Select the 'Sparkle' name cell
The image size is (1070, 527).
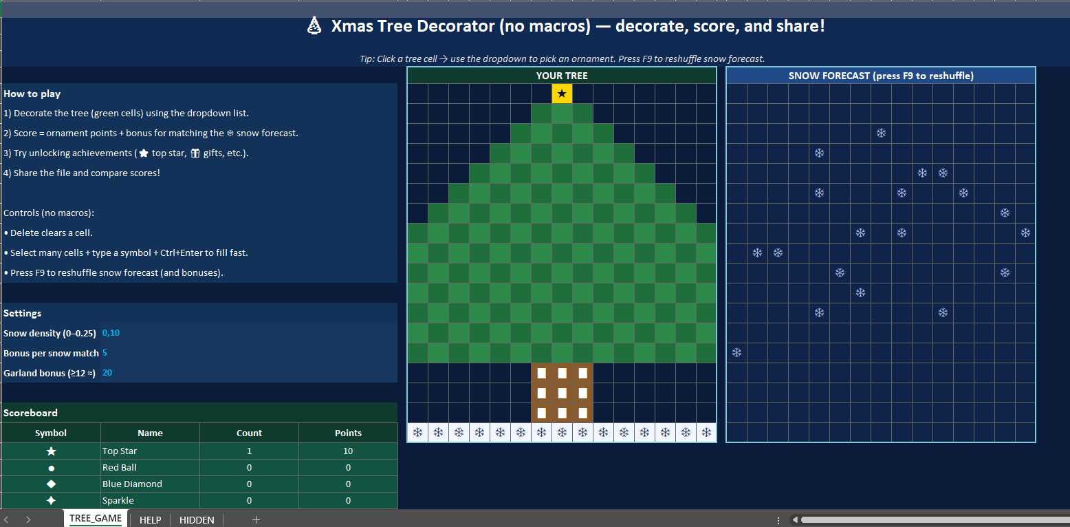[150, 501]
